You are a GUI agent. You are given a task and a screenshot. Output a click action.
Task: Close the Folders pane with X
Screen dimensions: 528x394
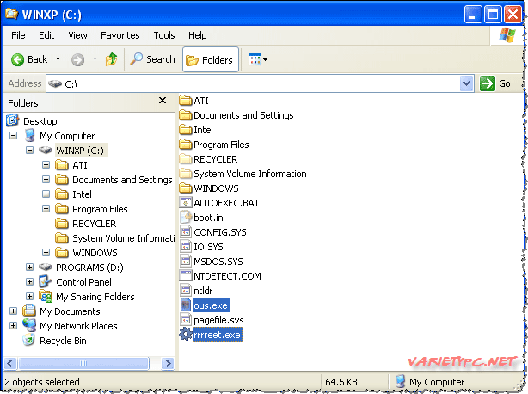(163, 101)
